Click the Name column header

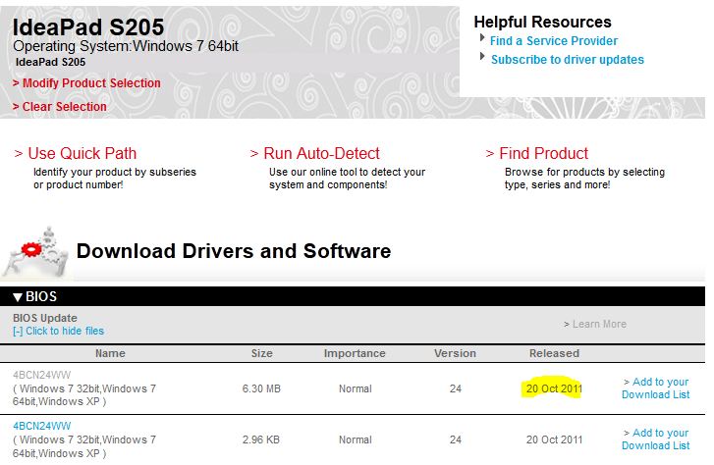pyautogui.click(x=110, y=353)
